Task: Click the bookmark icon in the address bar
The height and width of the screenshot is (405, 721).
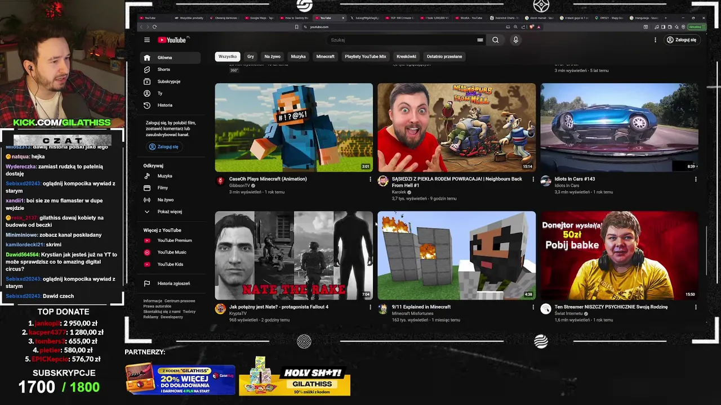Action: click(296, 26)
